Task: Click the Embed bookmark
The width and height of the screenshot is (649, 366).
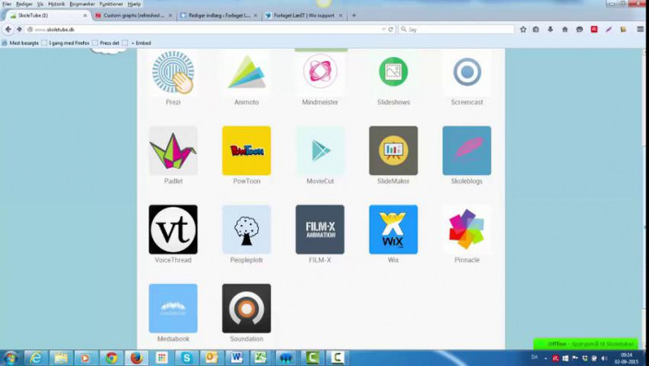Action: point(137,42)
